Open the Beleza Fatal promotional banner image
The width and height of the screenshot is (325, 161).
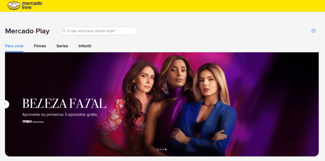[162, 104]
